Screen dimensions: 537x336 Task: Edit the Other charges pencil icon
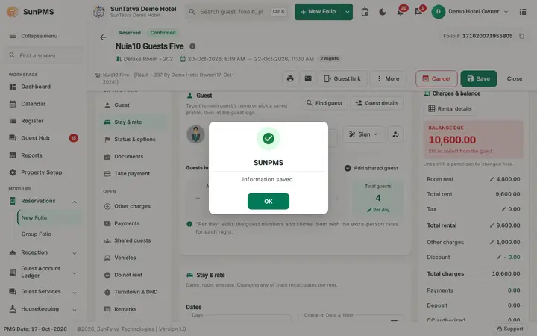click(492, 242)
